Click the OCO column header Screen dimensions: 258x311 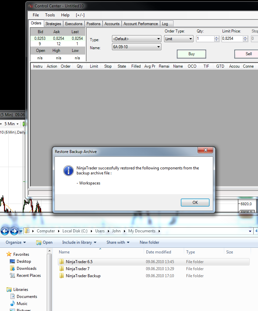click(192, 66)
